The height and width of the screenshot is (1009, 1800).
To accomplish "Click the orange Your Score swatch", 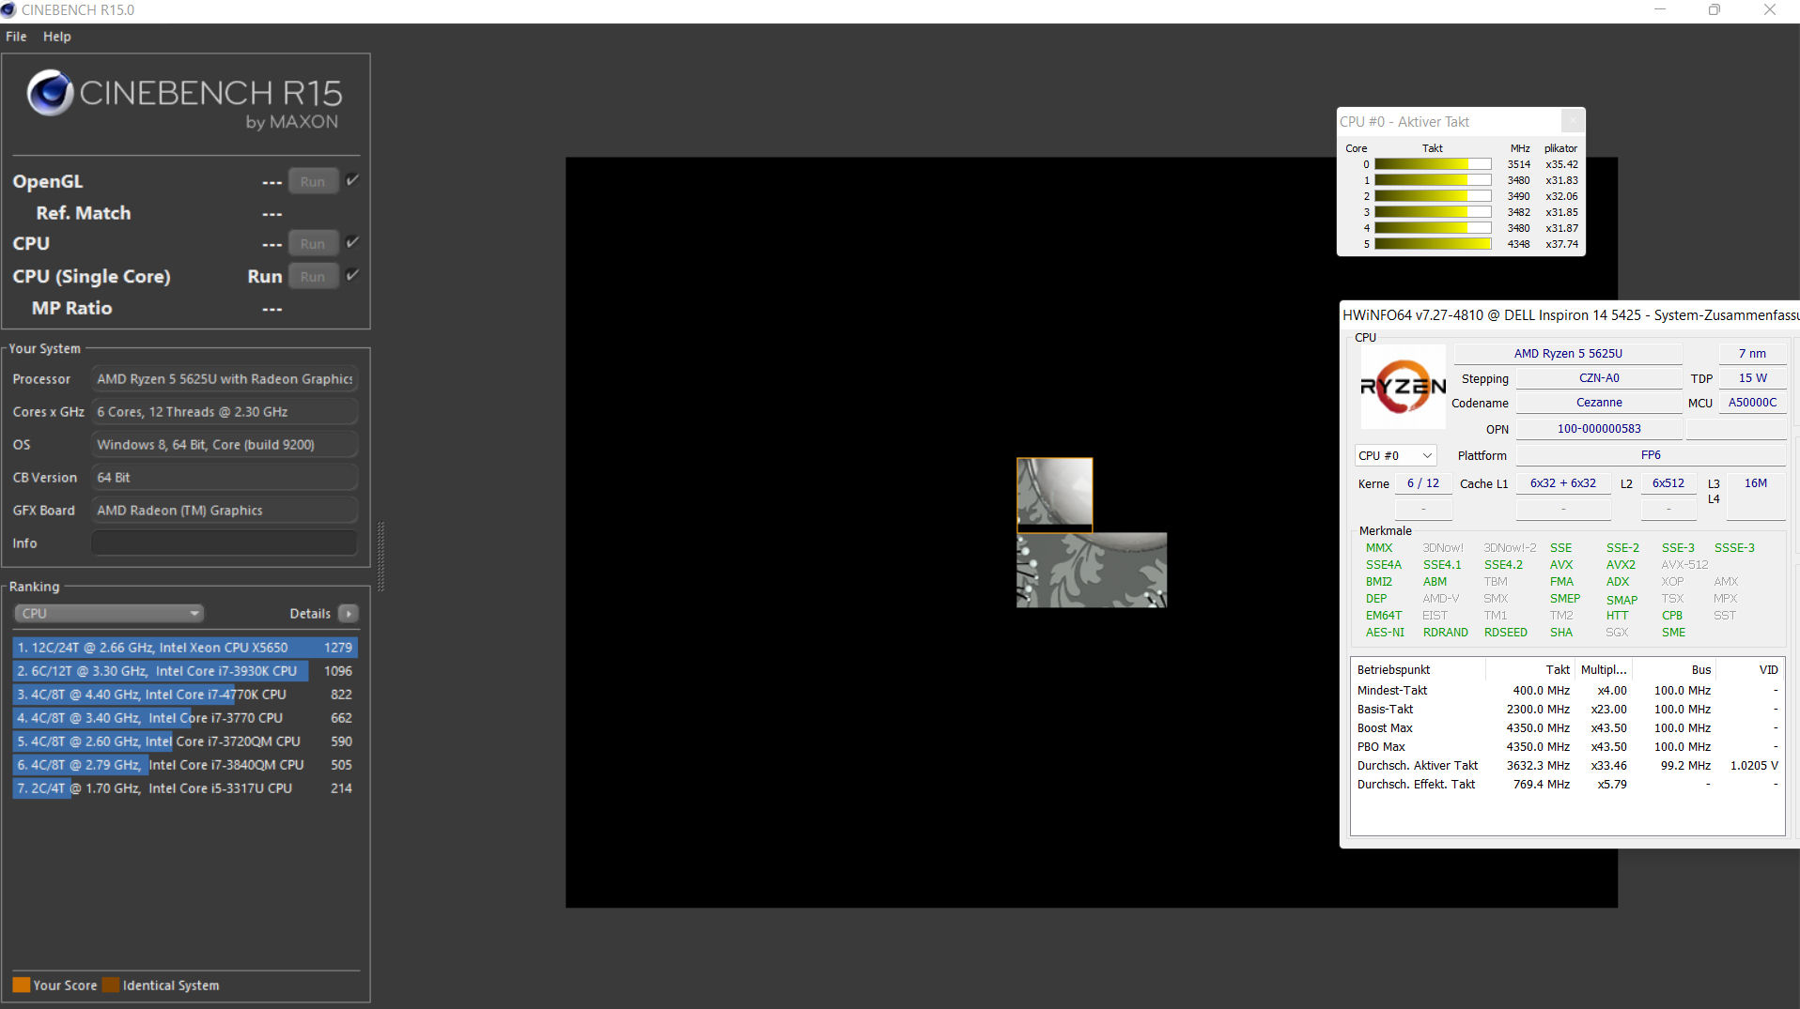I will click(x=21, y=985).
